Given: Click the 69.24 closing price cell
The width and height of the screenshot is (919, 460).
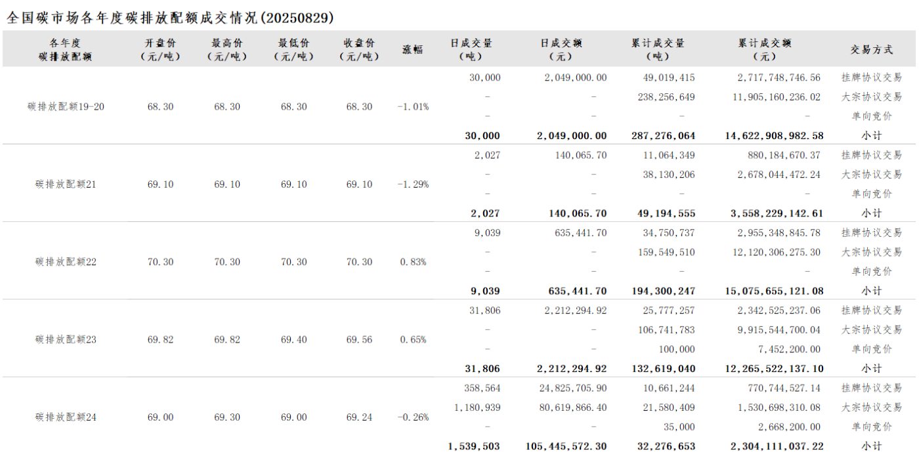Looking at the screenshot, I should 359,417.
